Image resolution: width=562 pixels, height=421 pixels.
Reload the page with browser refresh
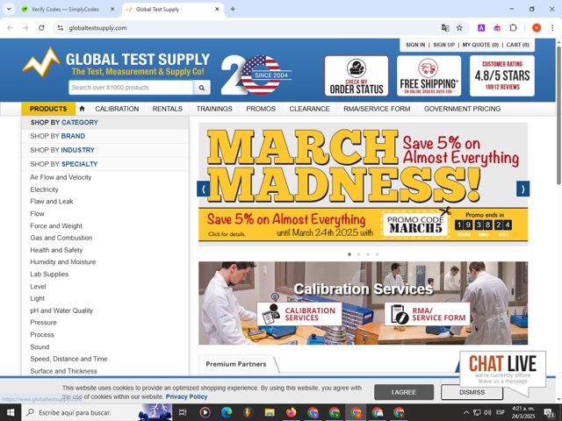(x=41, y=27)
